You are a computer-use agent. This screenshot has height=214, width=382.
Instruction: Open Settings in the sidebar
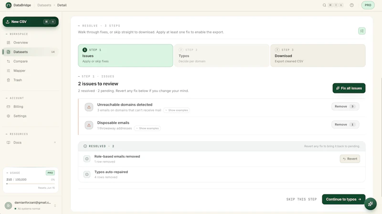(x=31, y=116)
